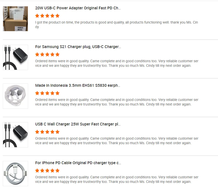This screenshot has height=193, width=218.
Task: Open the 'Made in Indonesia 3.5mm EHS61' title
Action: (77, 85)
